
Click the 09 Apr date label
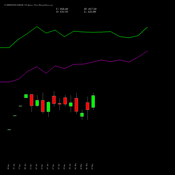(8, 167)
